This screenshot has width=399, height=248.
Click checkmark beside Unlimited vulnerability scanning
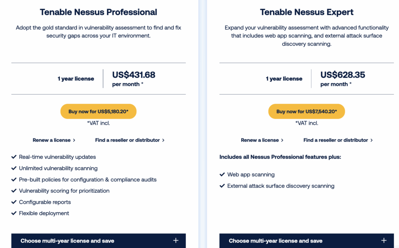click(x=14, y=168)
